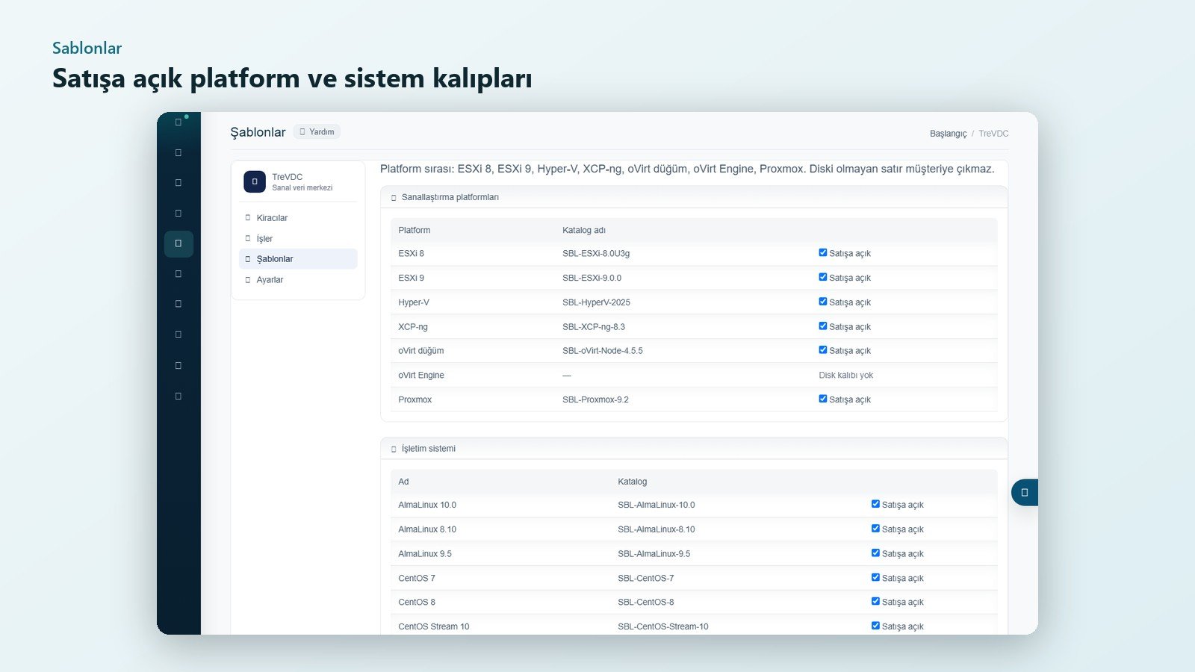Open the Ayarlar menu item

[x=298, y=280]
